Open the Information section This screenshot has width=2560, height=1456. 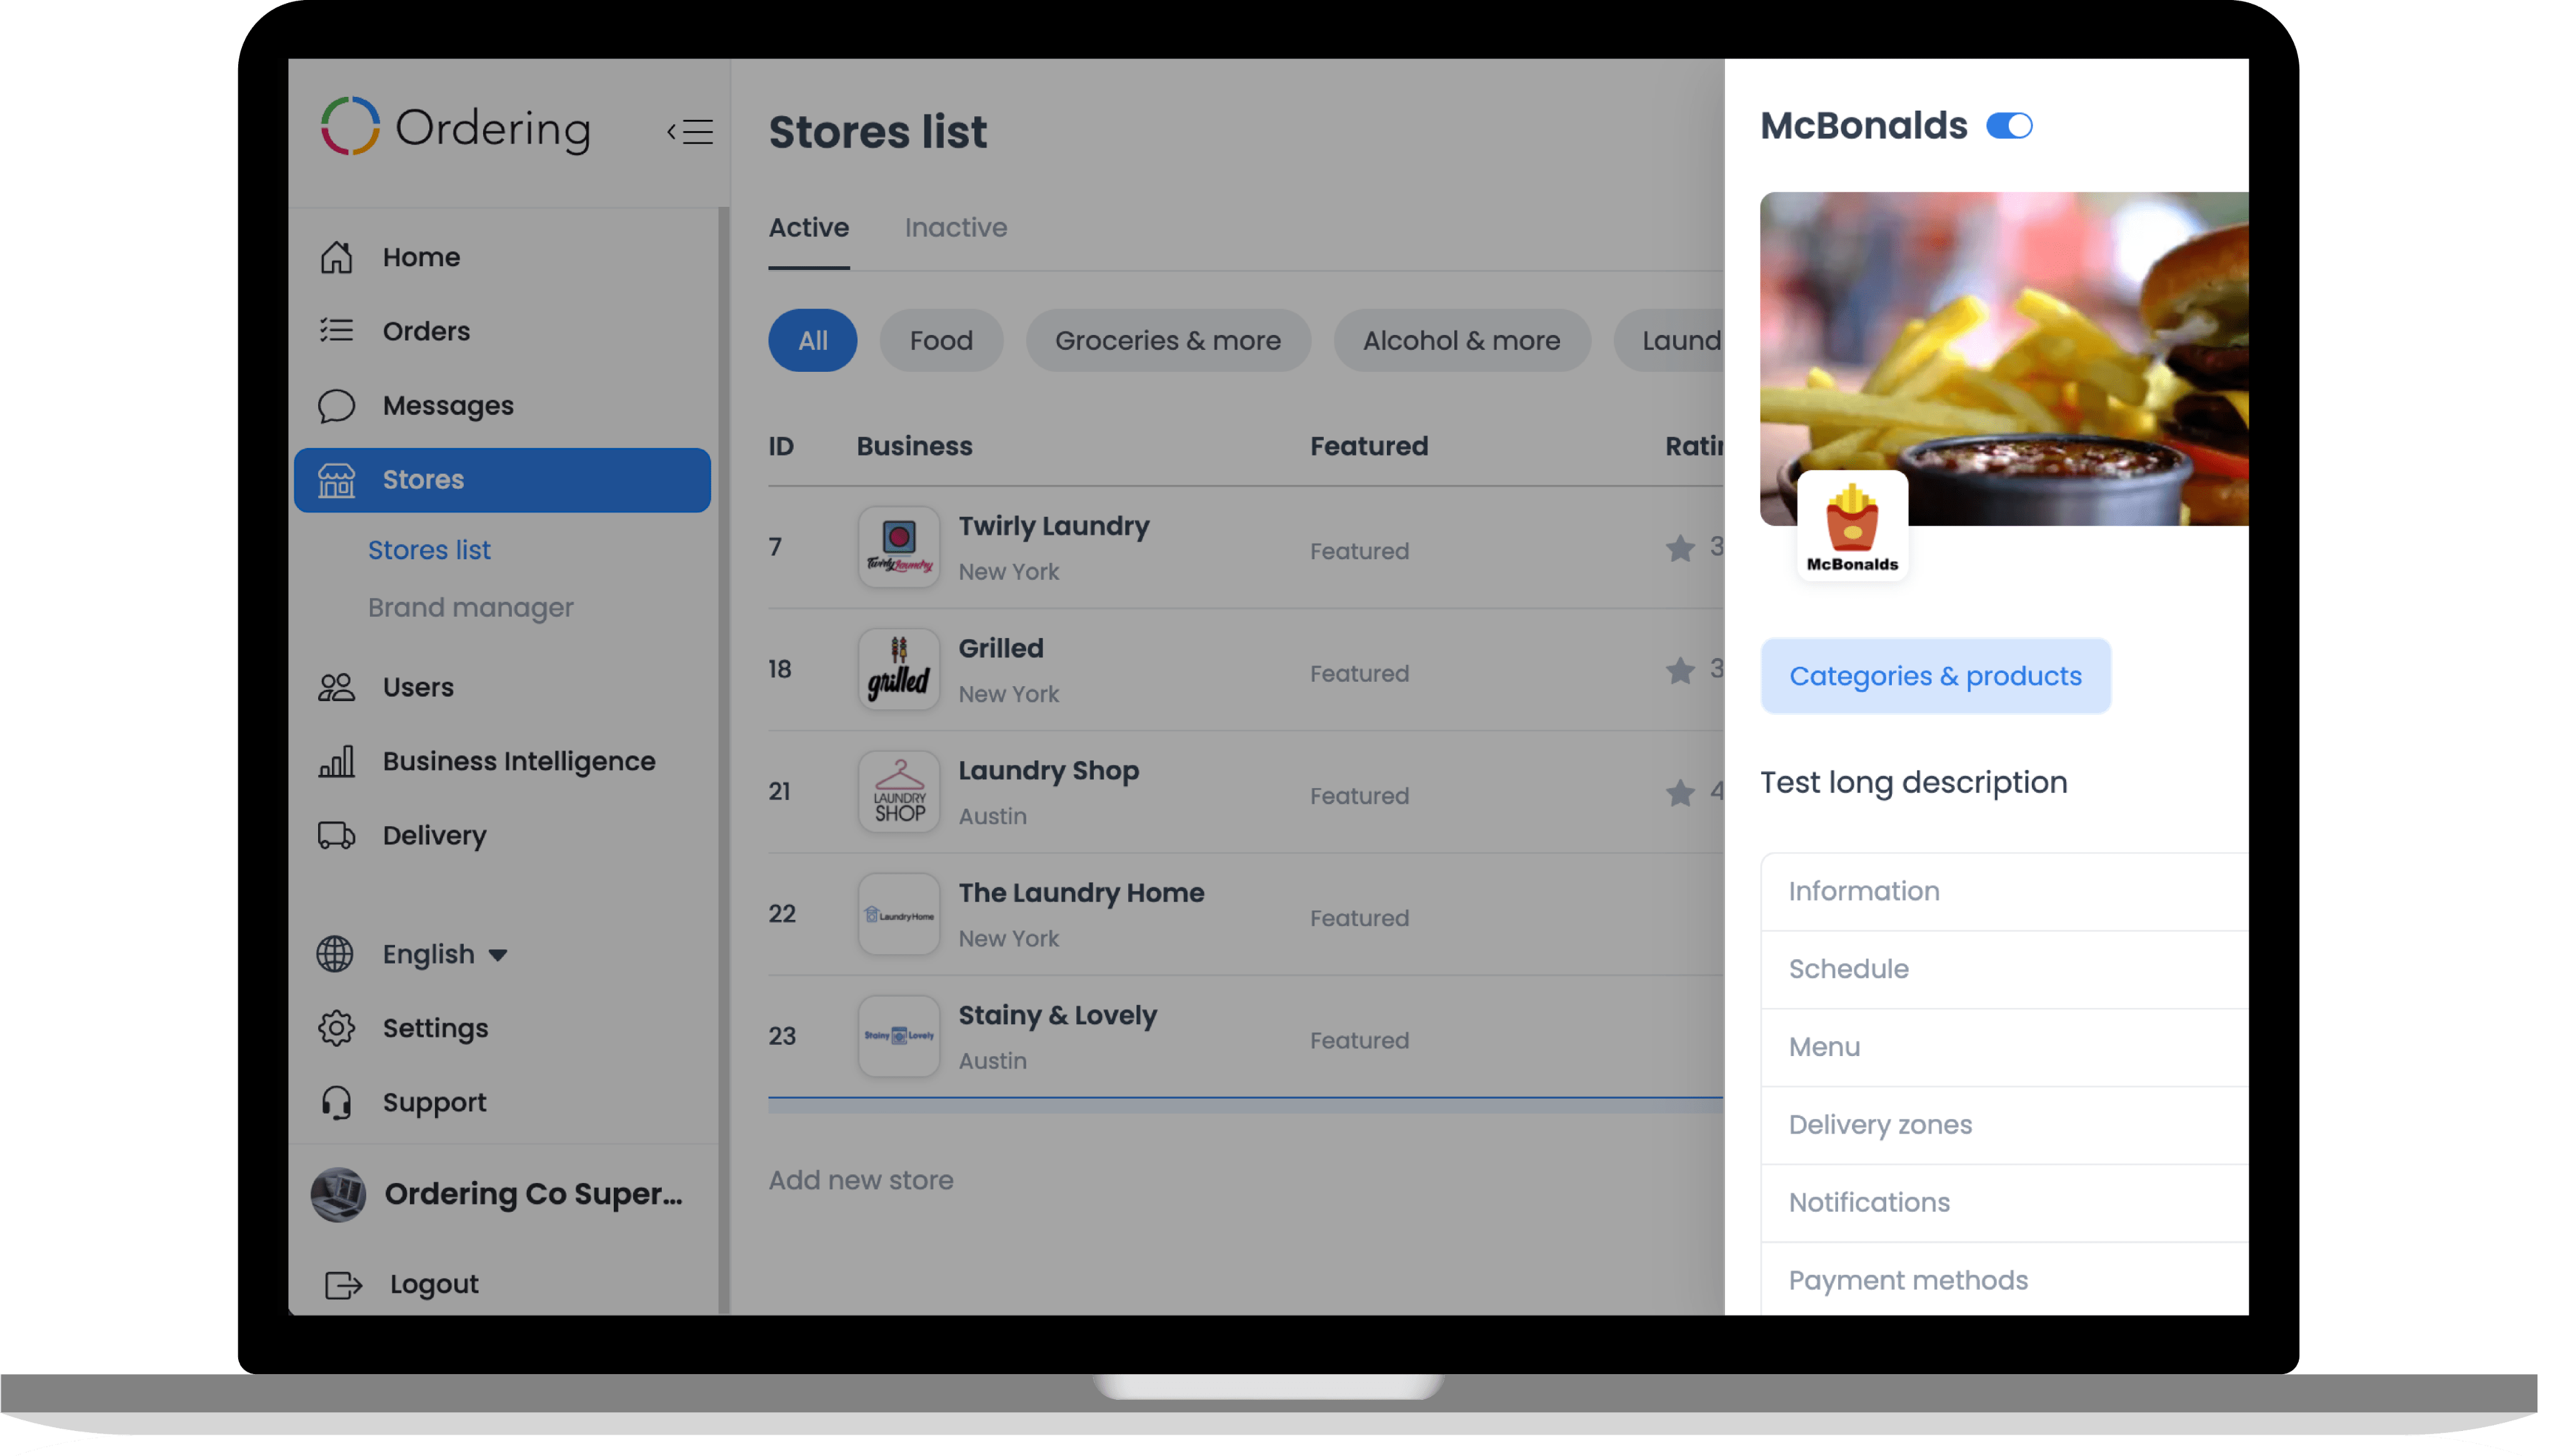(x=2004, y=891)
